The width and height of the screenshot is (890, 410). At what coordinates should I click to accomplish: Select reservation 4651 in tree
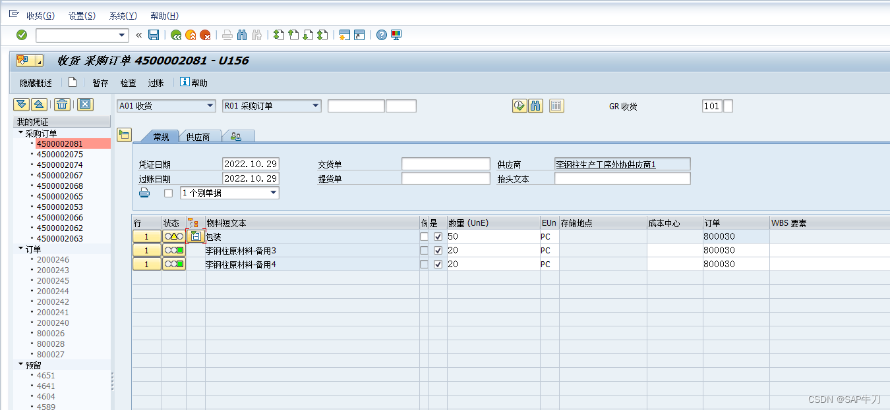(46, 375)
